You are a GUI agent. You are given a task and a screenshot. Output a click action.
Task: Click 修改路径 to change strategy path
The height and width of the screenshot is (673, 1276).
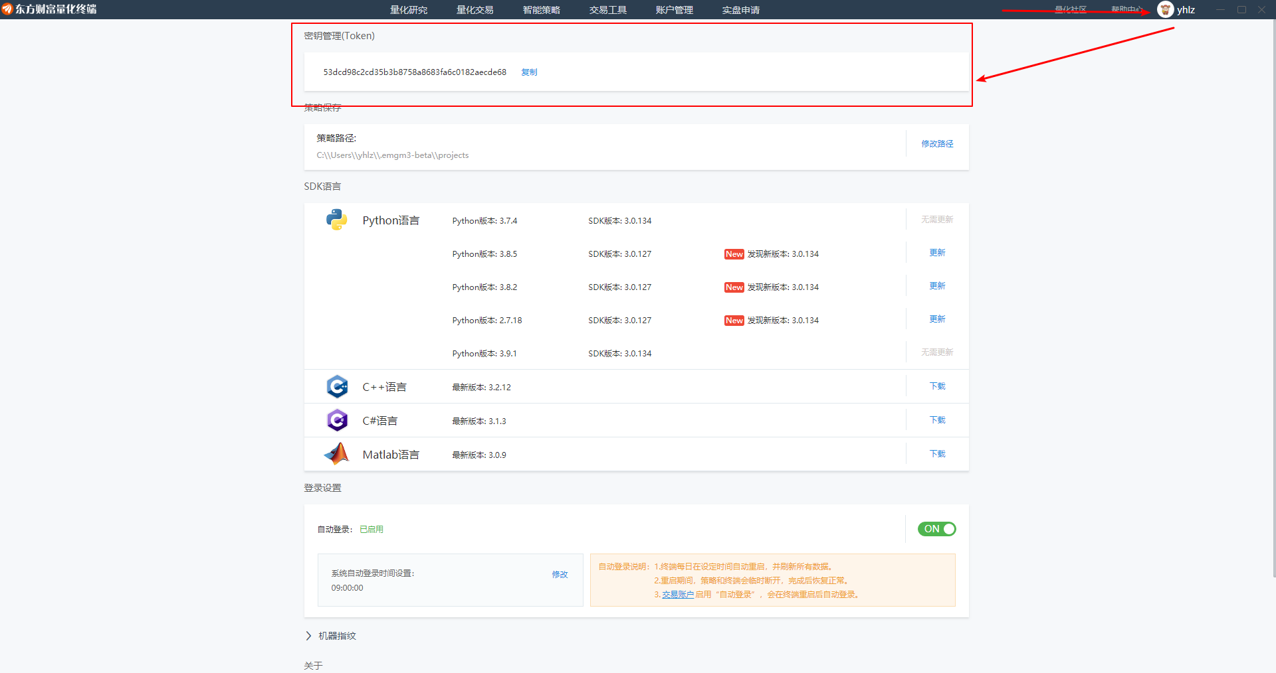(x=937, y=143)
